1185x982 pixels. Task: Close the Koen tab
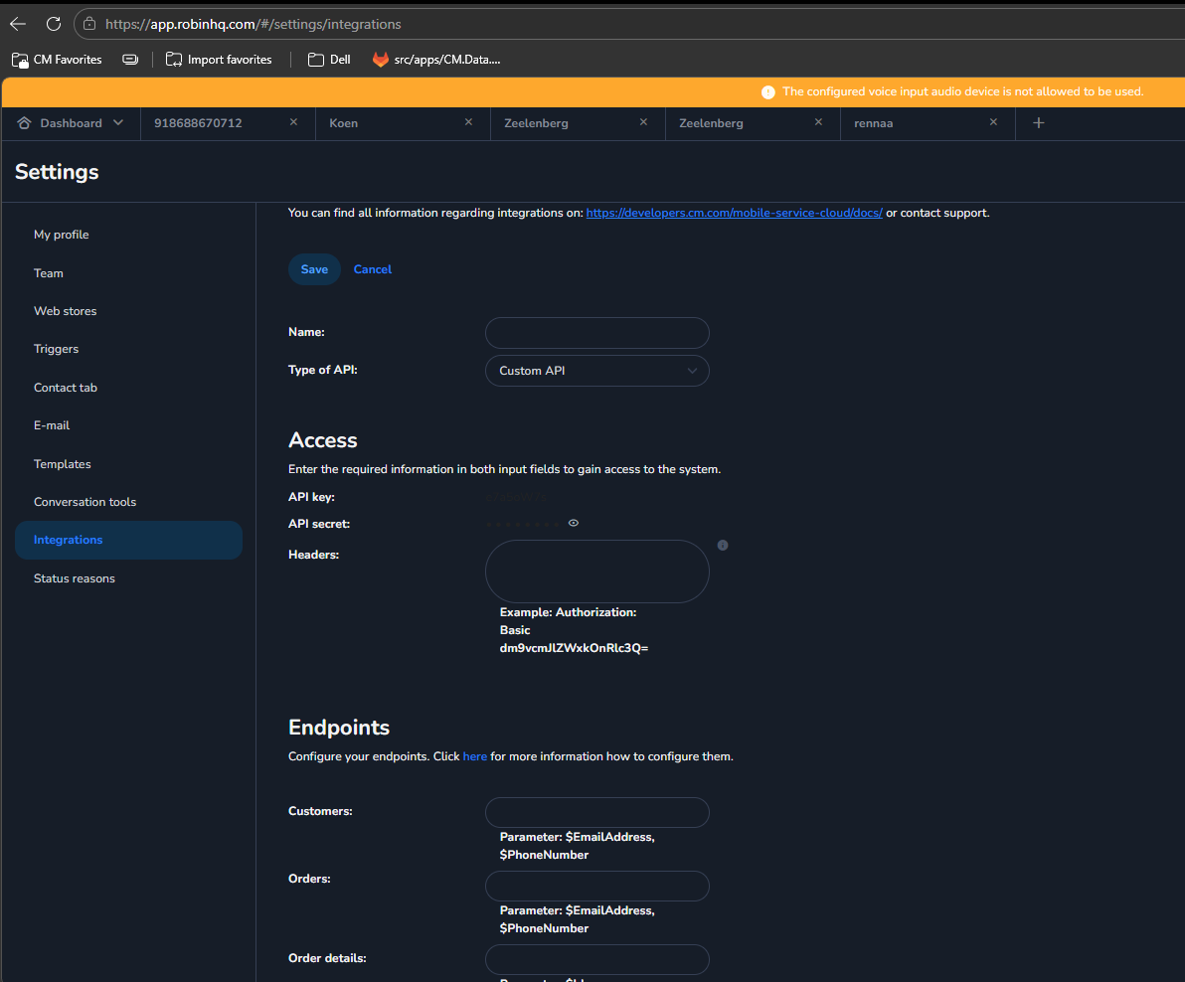click(468, 122)
